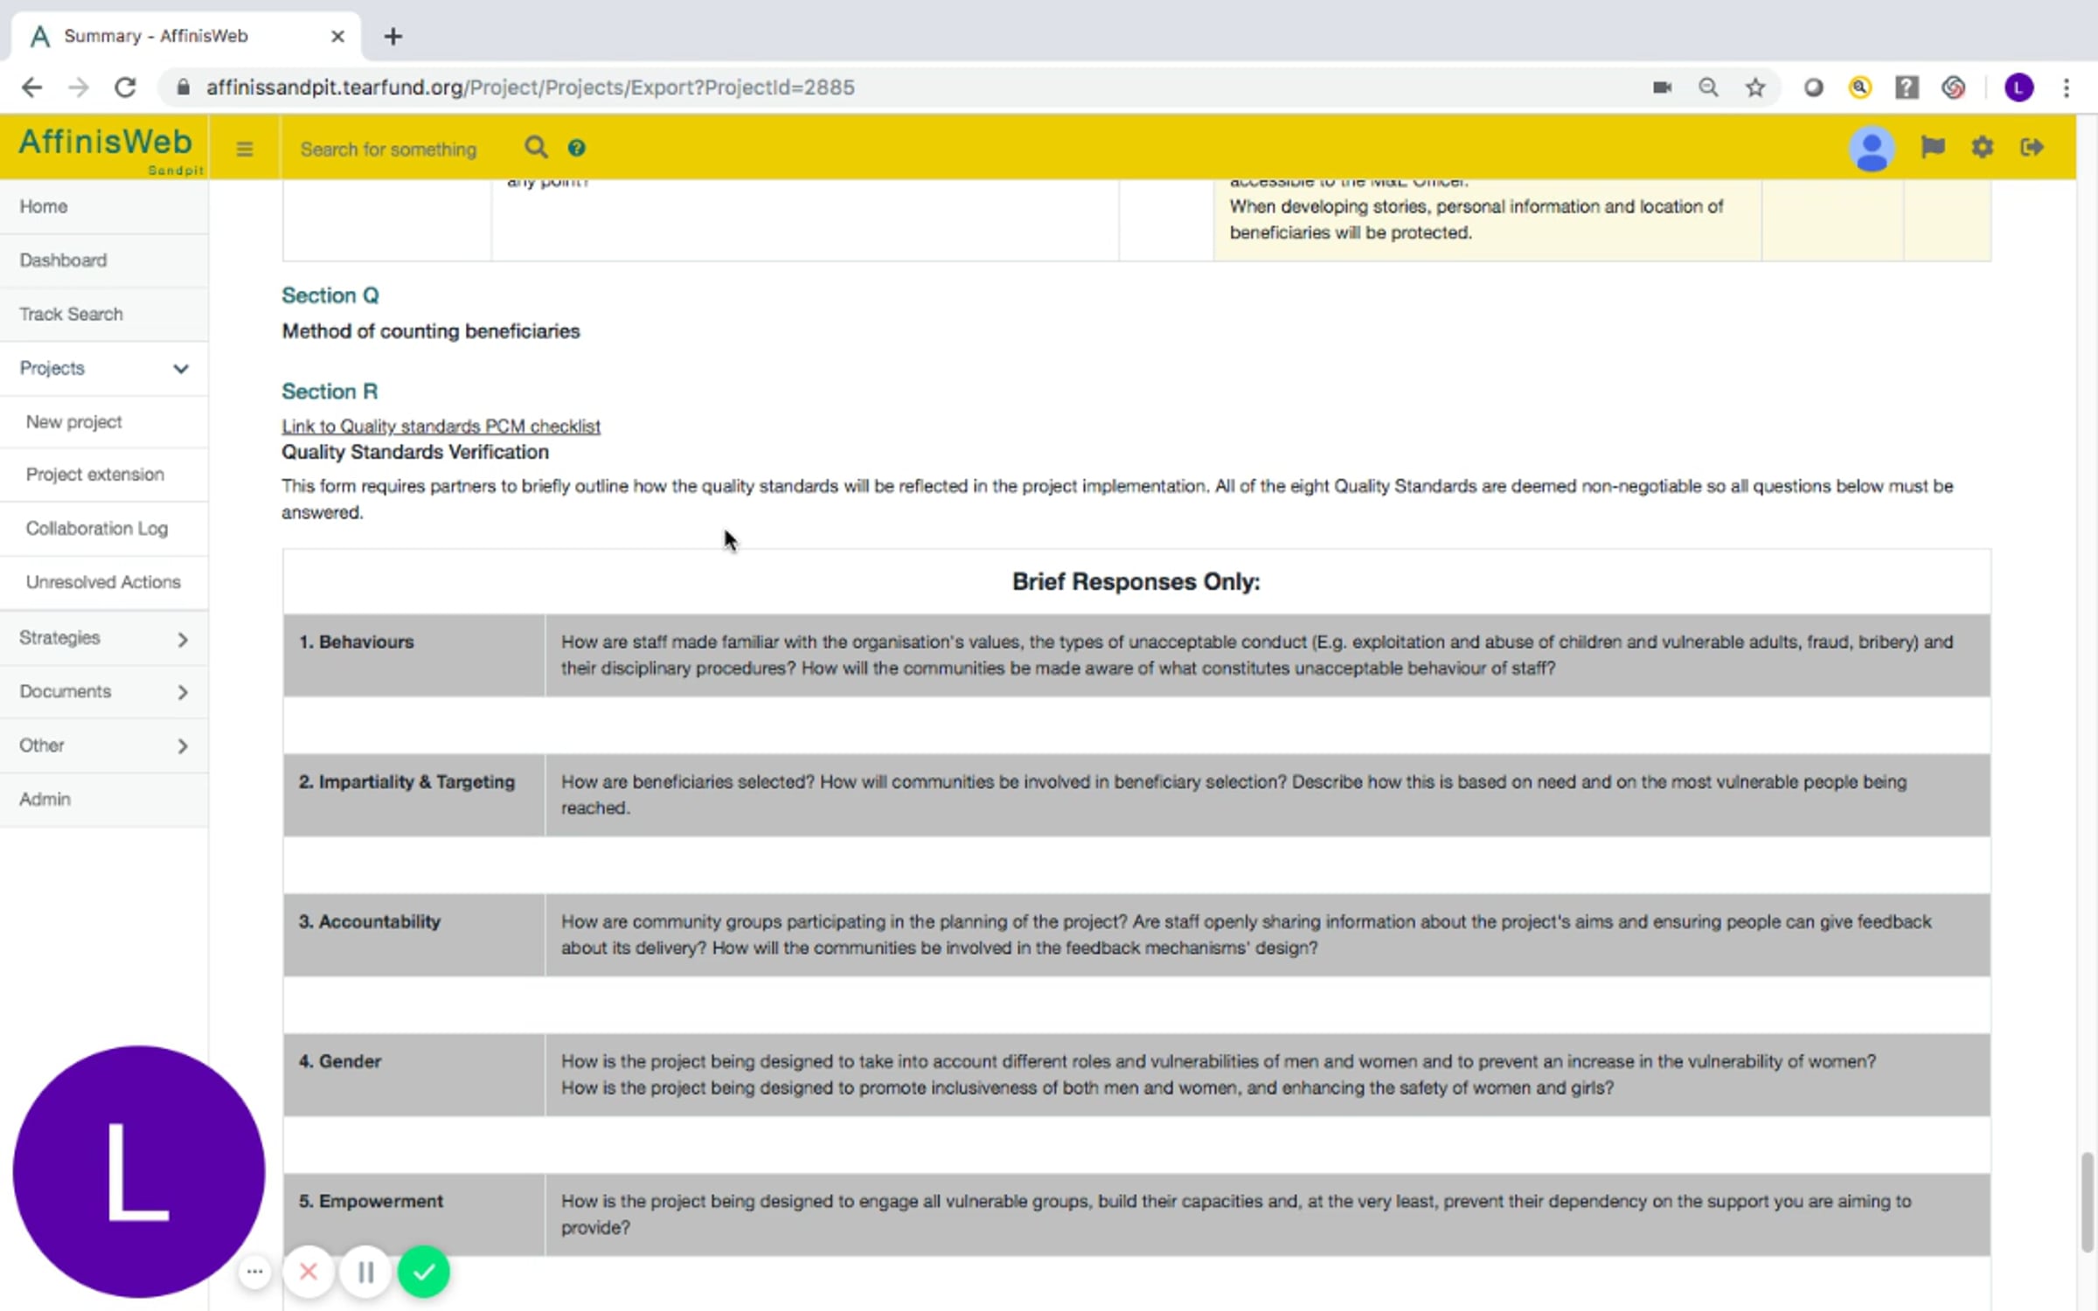Click the AffinisWeb logo
The width and height of the screenshot is (2098, 1311).
click(105, 142)
